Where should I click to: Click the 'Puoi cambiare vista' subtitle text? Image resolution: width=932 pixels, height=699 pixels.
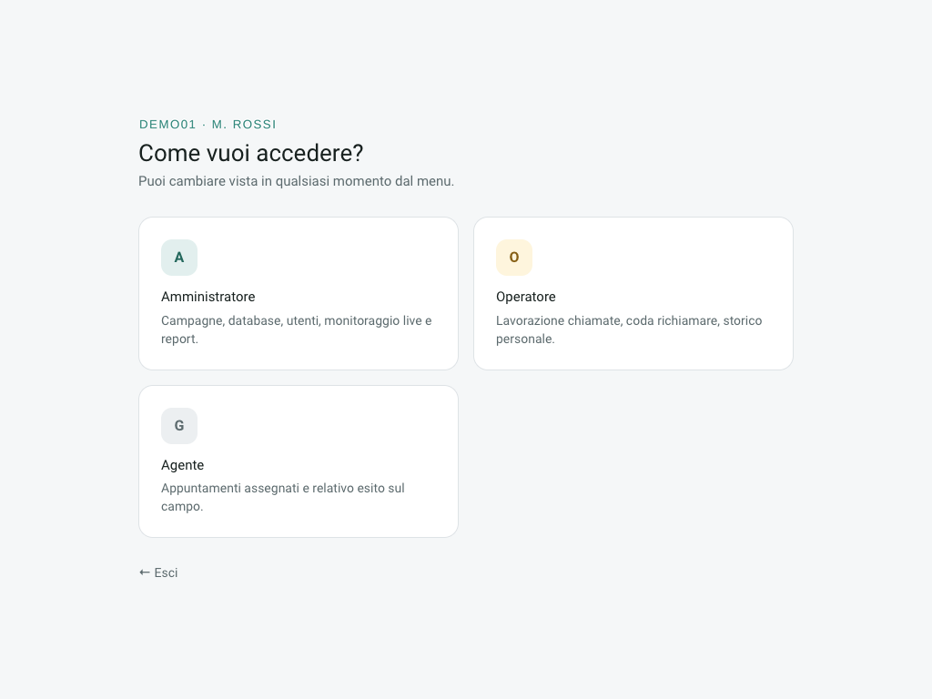pyautogui.click(x=296, y=181)
